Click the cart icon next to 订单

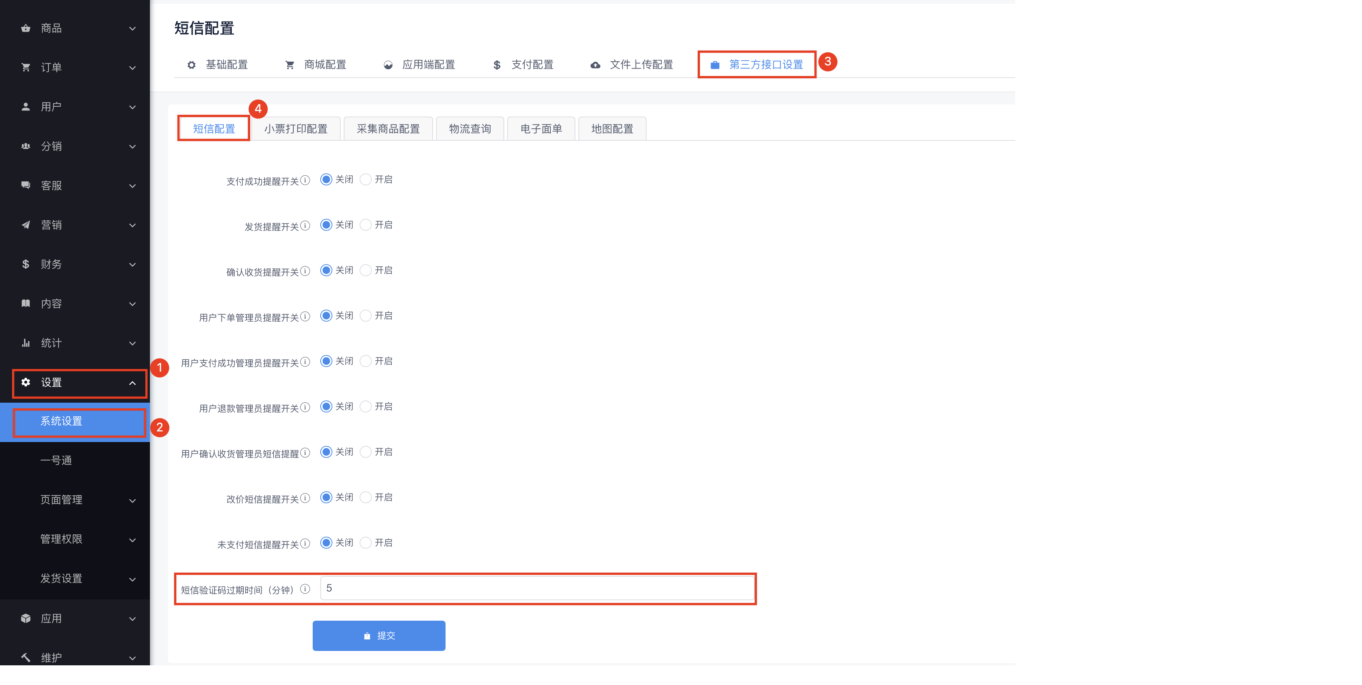point(25,67)
